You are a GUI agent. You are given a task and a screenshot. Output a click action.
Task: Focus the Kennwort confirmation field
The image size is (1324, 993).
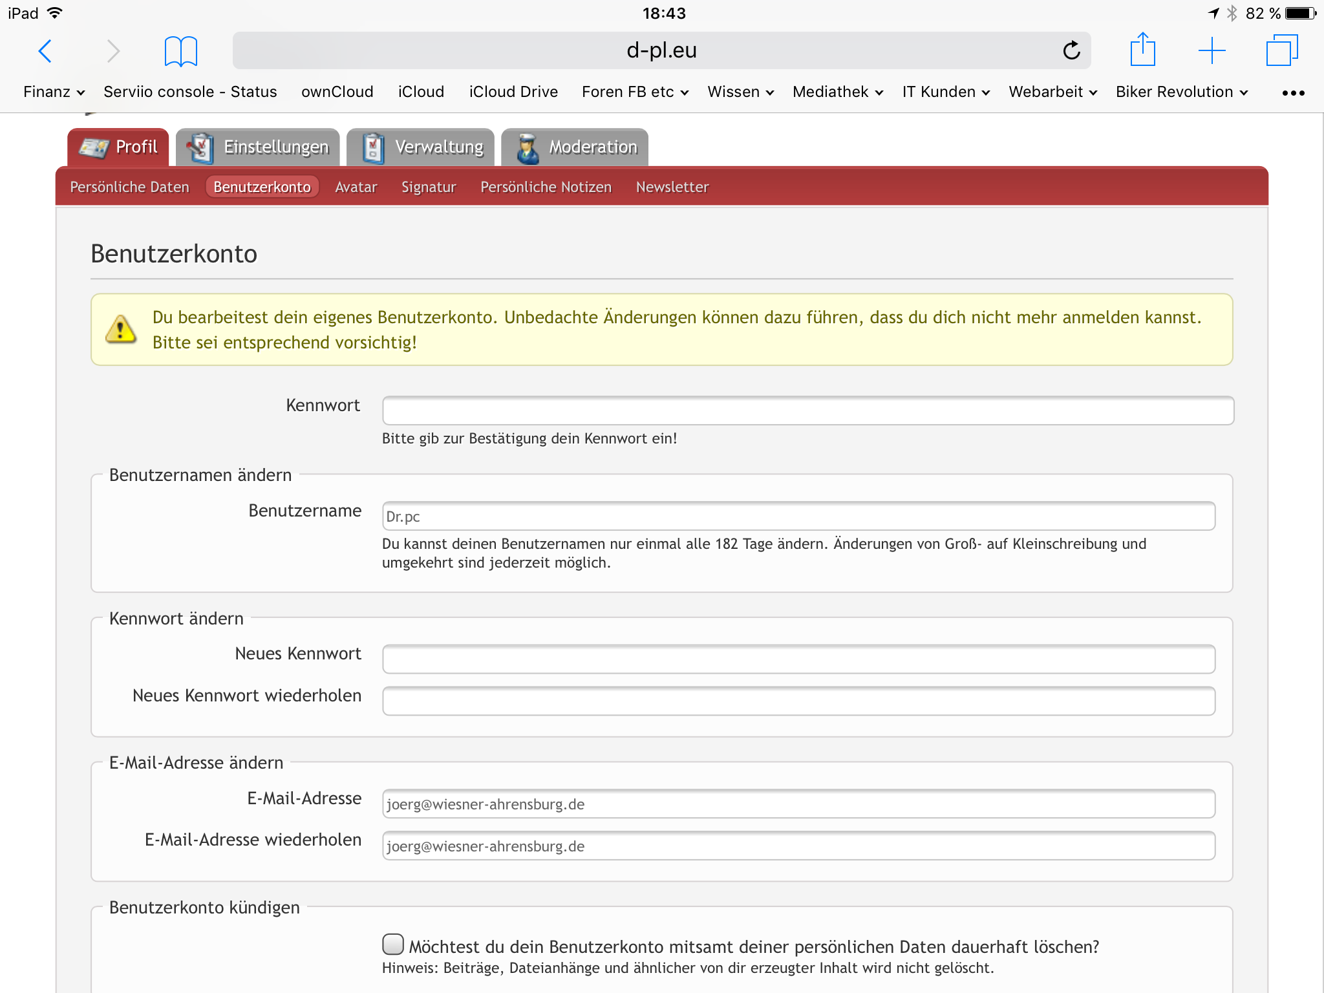click(x=807, y=411)
